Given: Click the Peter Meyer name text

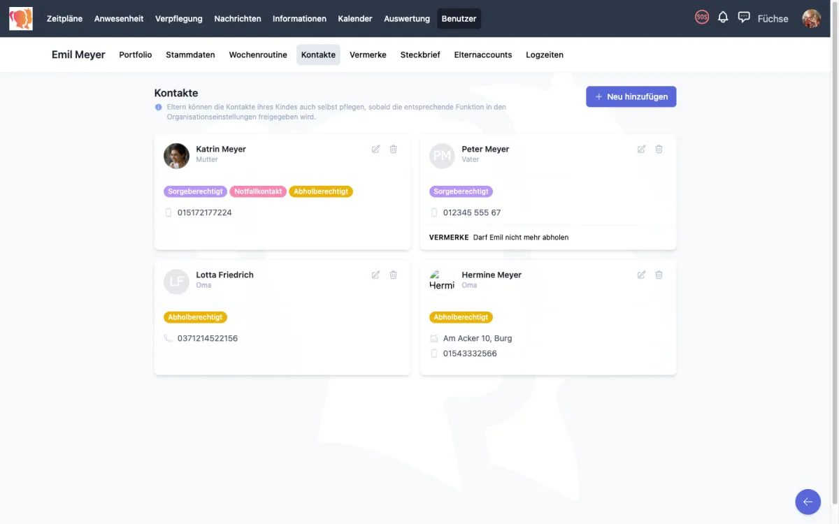Looking at the screenshot, I should (485, 149).
